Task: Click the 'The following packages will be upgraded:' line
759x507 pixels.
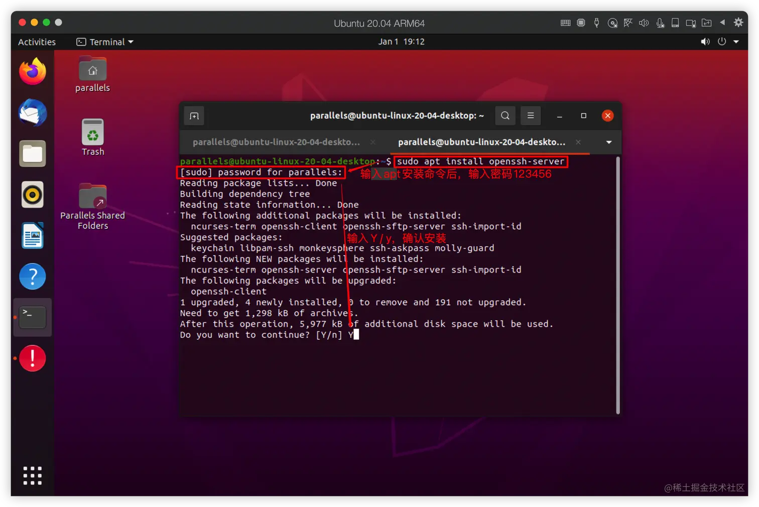Action: point(288,281)
